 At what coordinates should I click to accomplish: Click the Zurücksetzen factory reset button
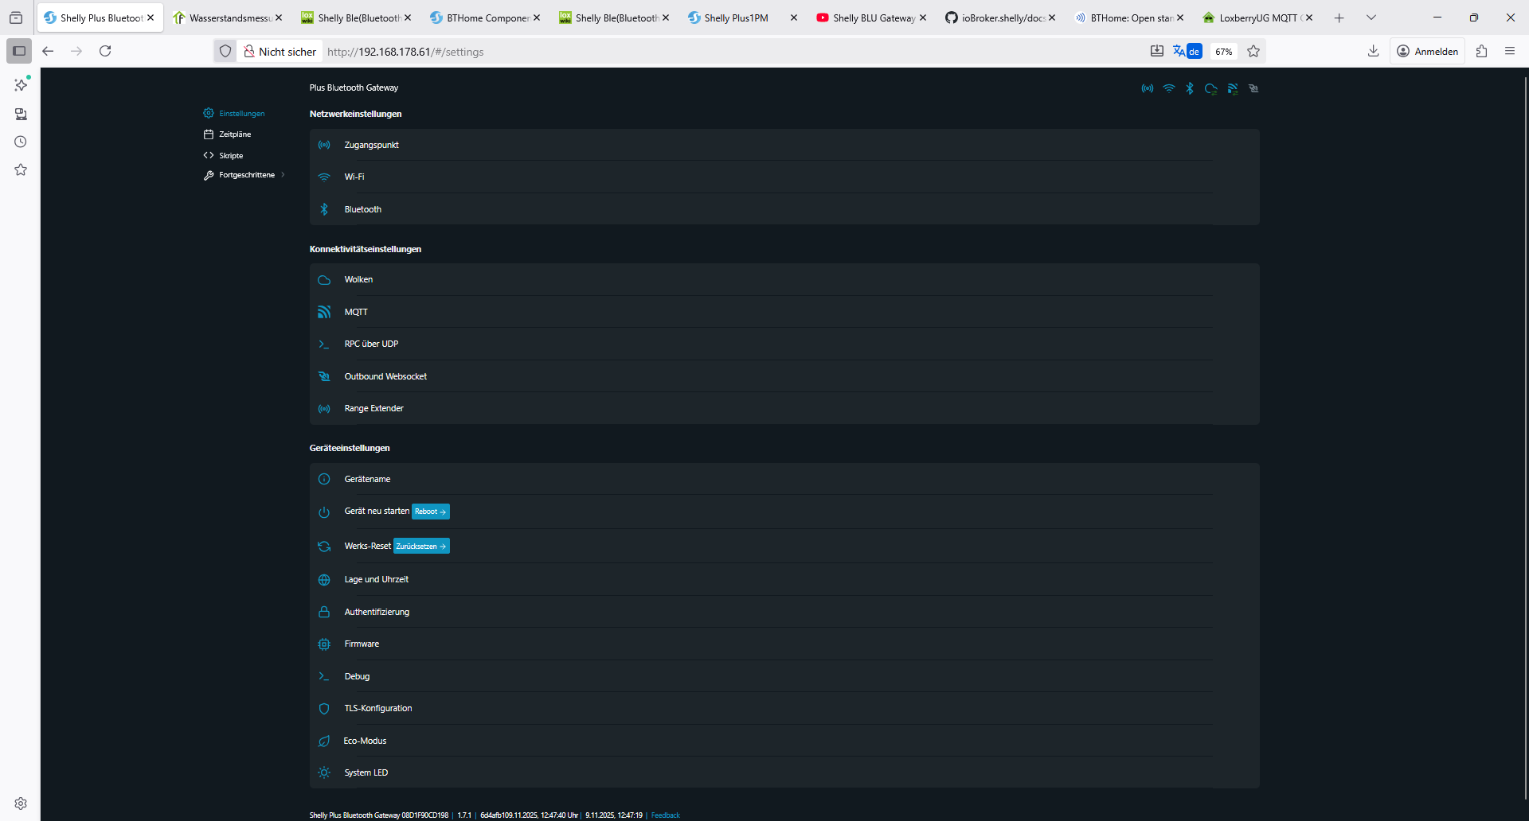[x=421, y=547]
